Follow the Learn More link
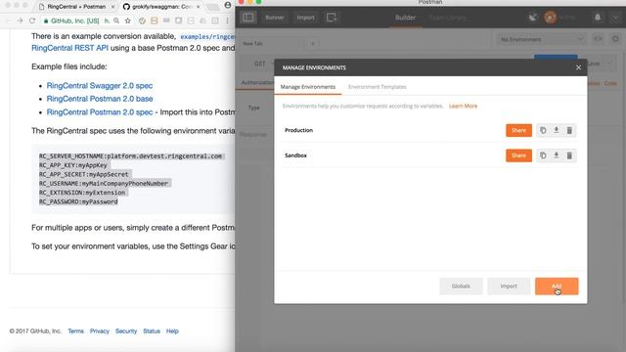The height and width of the screenshot is (352, 626). click(463, 106)
